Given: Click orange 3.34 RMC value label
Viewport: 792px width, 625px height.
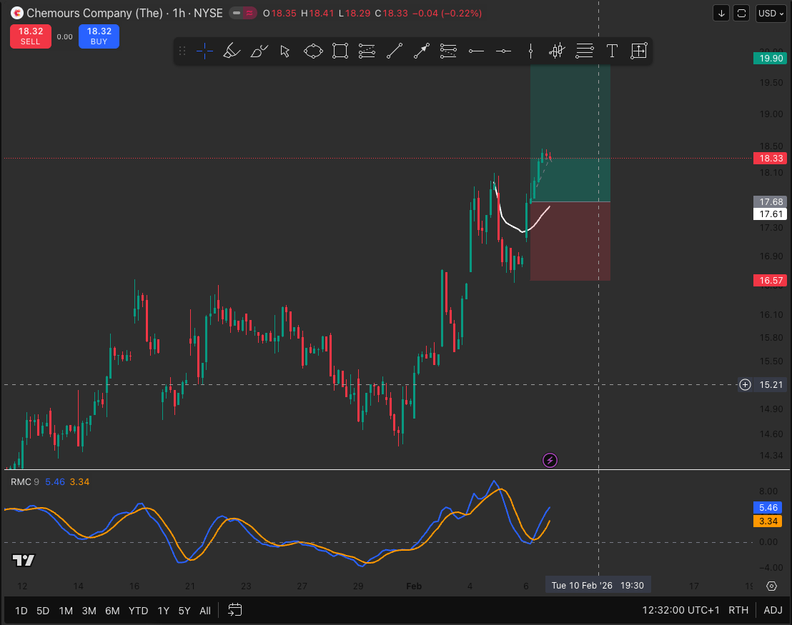Looking at the screenshot, I should (768, 521).
